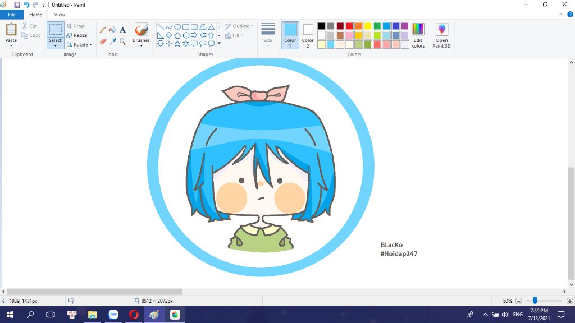Pick the black color swatch
Screen dimensions: 575x323
tap(322, 26)
